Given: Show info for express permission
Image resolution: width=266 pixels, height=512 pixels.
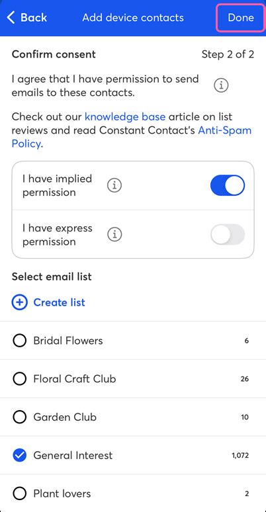Looking at the screenshot, I should click(x=114, y=234).
